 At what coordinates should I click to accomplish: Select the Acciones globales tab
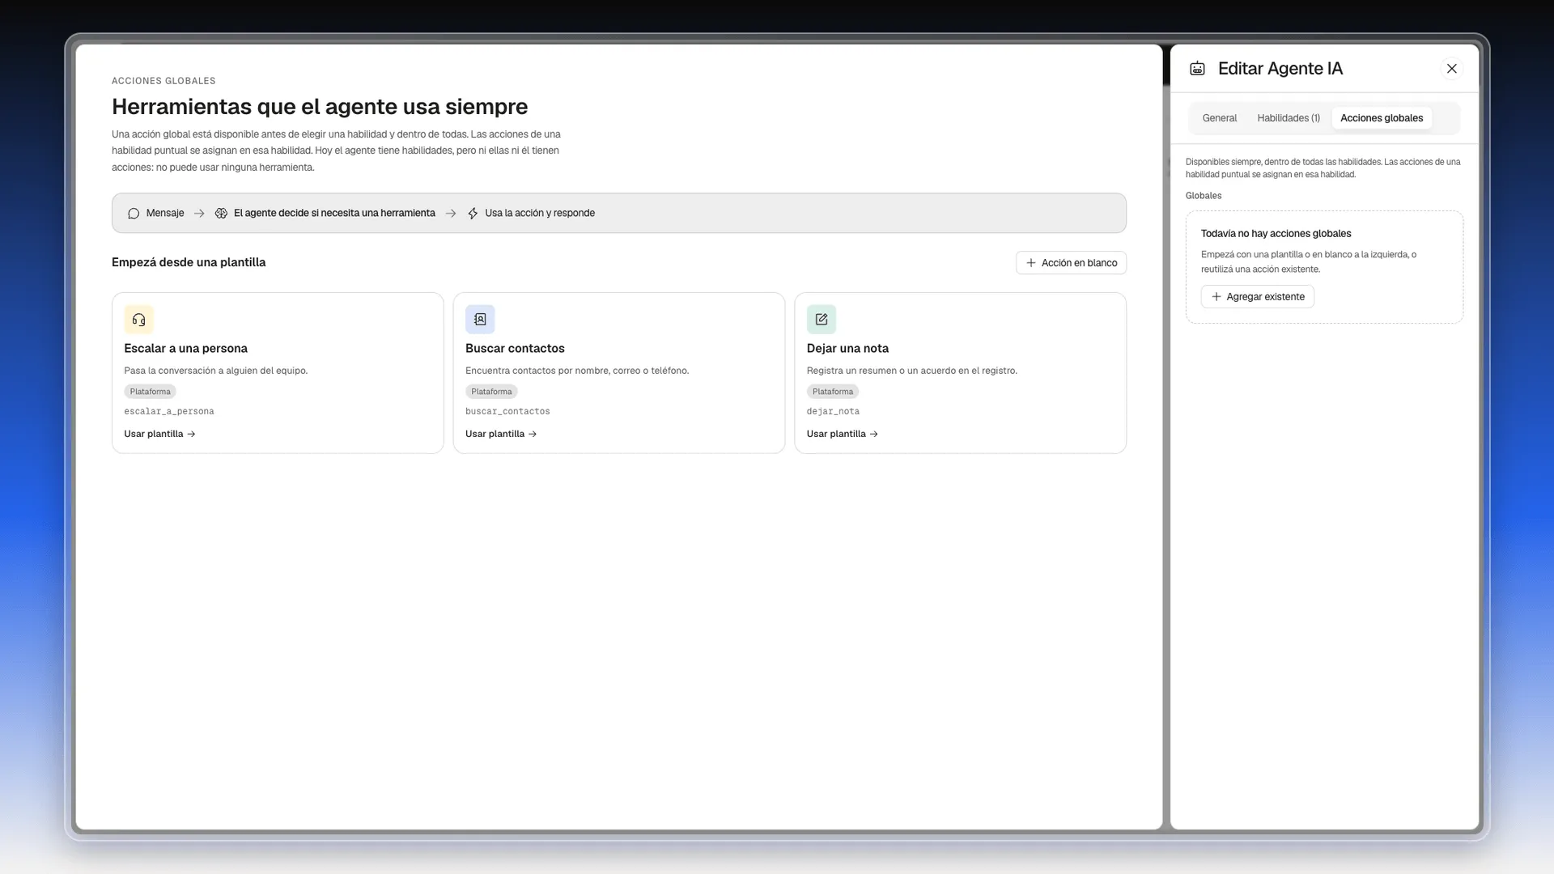pos(1382,118)
